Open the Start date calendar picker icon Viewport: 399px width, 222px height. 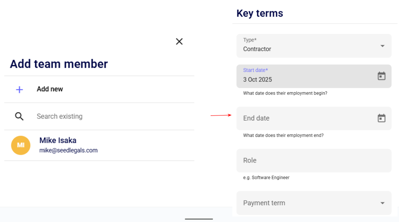pos(381,76)
